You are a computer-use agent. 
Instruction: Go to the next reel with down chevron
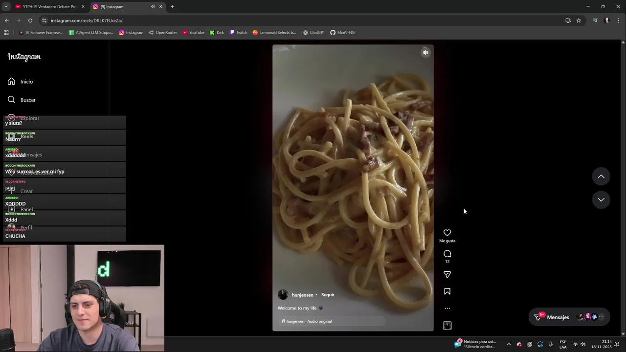(601, 199)
